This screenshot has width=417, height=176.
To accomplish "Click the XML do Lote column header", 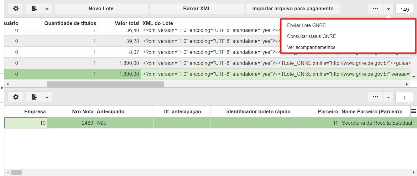I will point(158,23).
